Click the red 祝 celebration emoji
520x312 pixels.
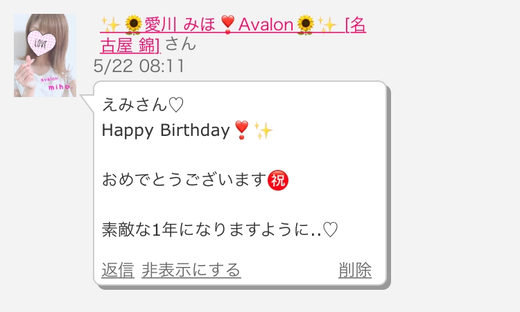[278, 180]
